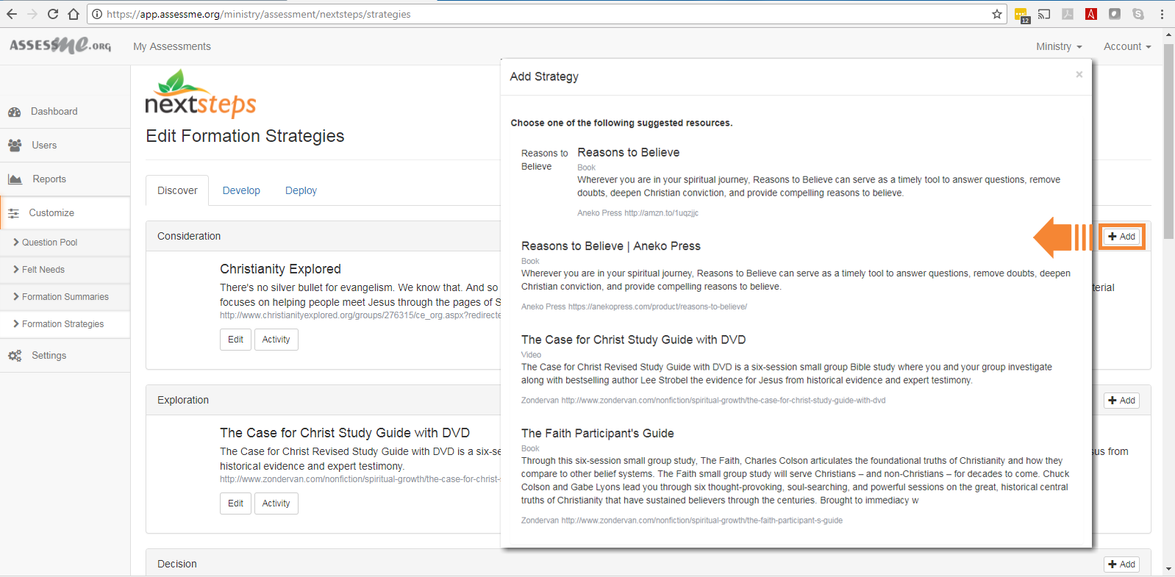
Task: Click the site information icon in address bar
Action: click(97, 14)
